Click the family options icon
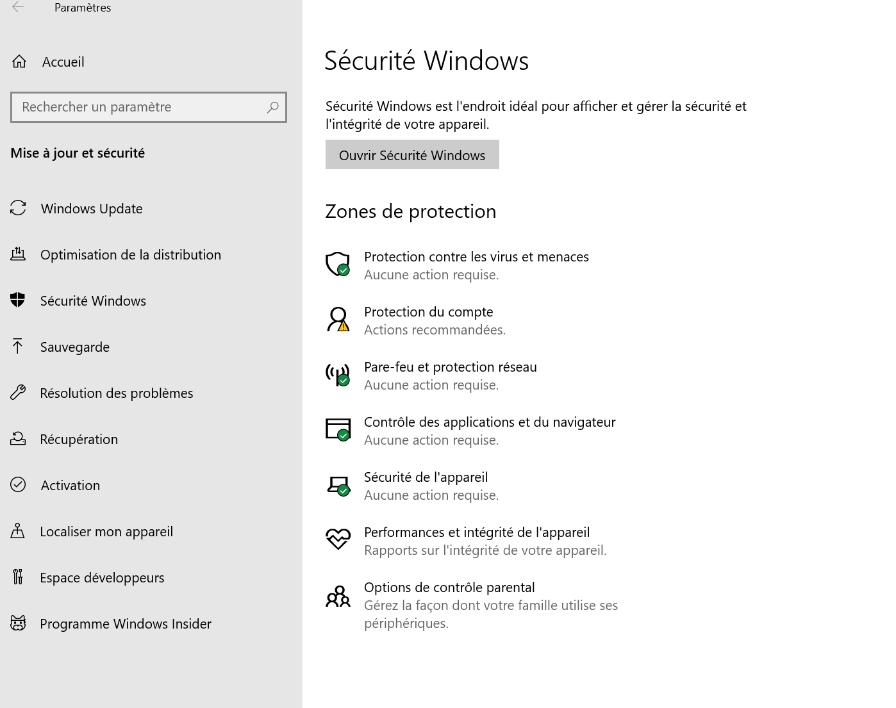This screenshot has width=896, height=708. (338, 597)
